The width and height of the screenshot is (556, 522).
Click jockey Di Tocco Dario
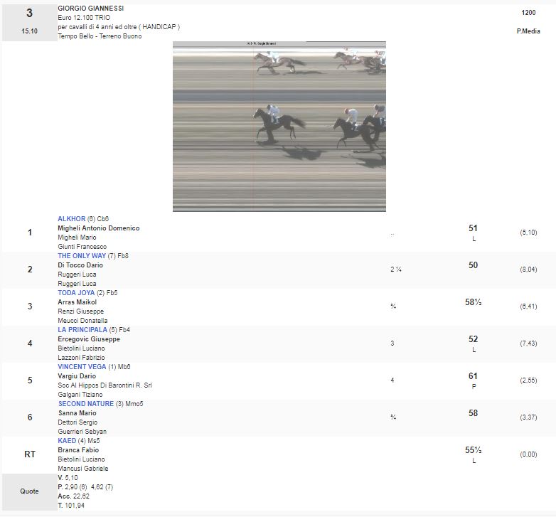pyautogui.click(x=80, y=265)
